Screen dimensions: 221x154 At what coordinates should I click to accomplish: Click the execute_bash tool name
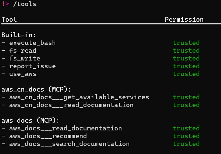(x=33, y=43)
